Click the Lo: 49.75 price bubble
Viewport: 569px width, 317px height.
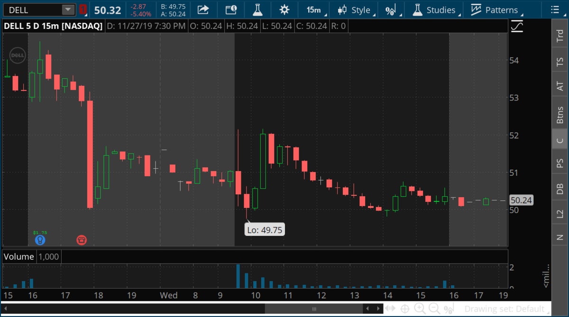tap(265, 230)
